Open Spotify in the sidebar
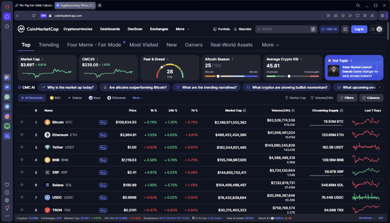The image size is (390, 223). [x=7, y=126]
